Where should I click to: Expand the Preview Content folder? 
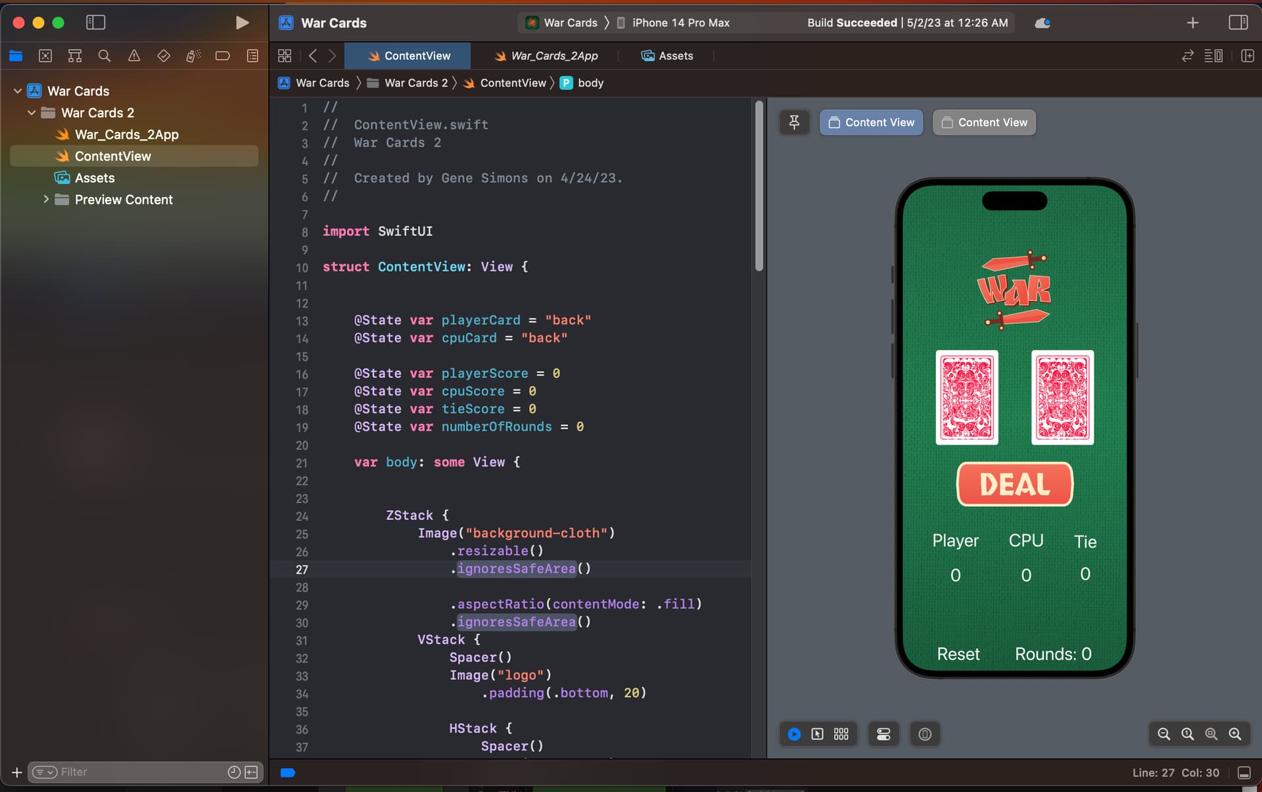pos(46,199)
